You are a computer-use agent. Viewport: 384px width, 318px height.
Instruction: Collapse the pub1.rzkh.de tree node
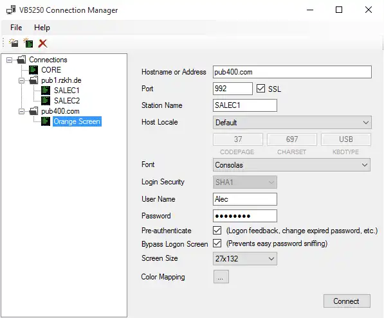[x=22, y=80]
